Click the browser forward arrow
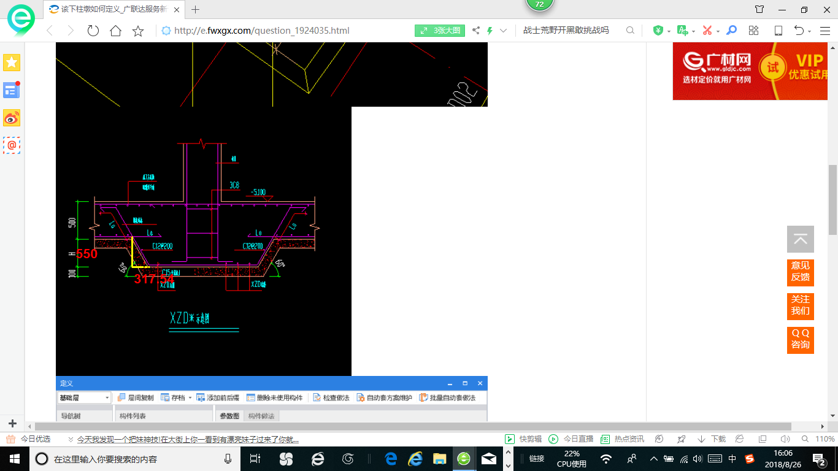The width and height of the screenshot is (838, 471). point(70,31)
